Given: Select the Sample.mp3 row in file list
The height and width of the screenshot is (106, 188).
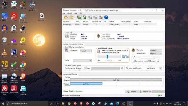Looking at the screenshot, I should click(x=110, y=24).
